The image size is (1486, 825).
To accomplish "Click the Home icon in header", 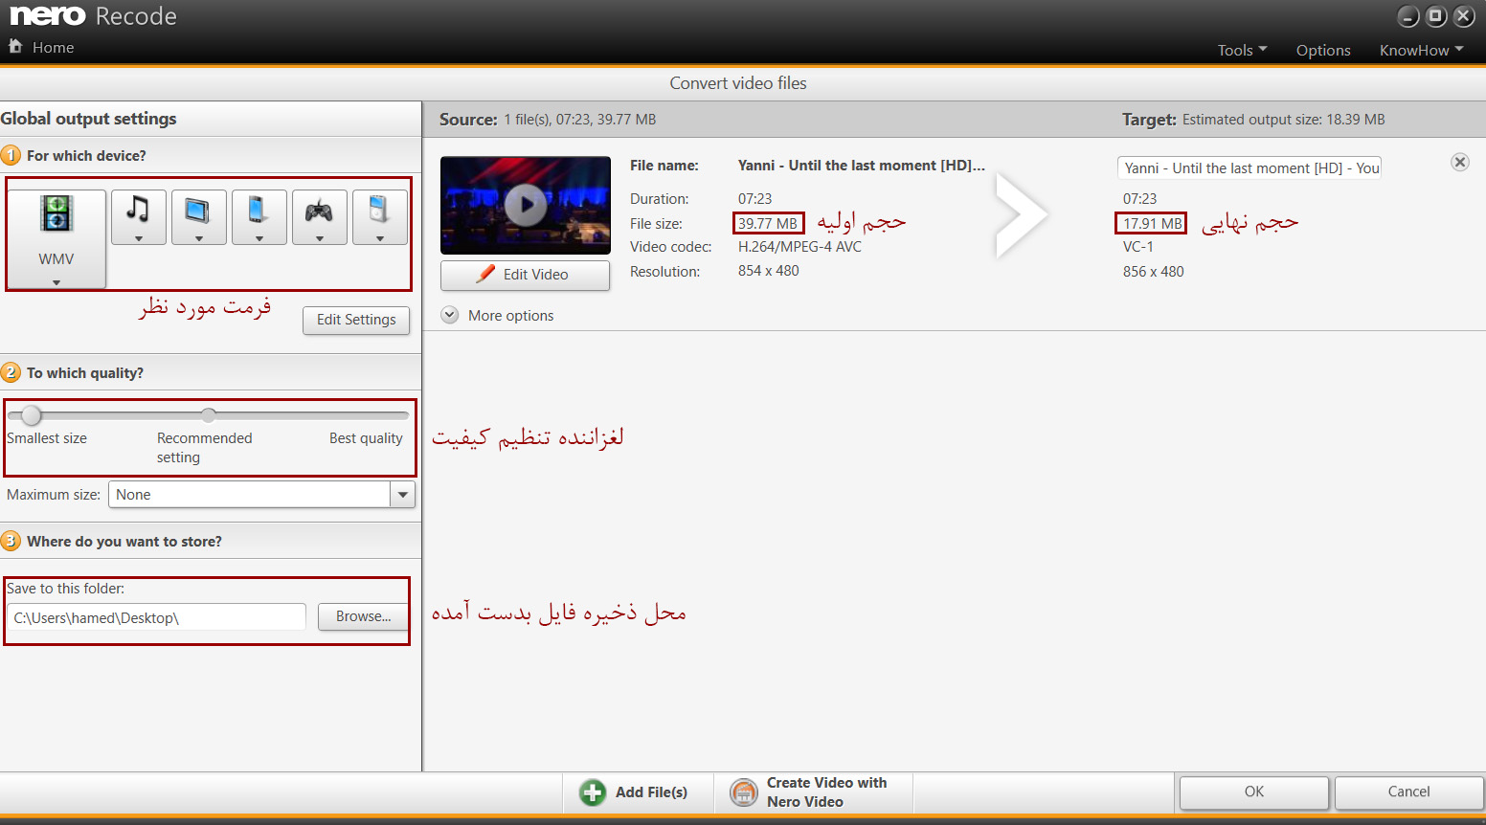I will [x=15, y=46].
